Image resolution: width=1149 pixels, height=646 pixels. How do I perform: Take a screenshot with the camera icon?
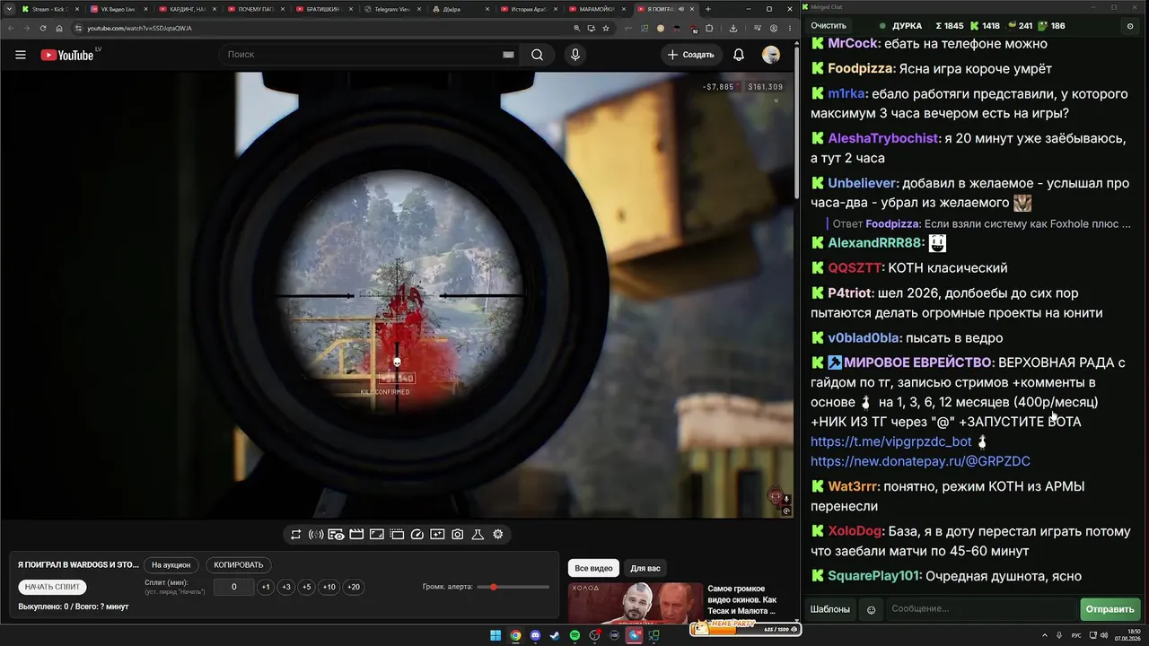[458, 535]
